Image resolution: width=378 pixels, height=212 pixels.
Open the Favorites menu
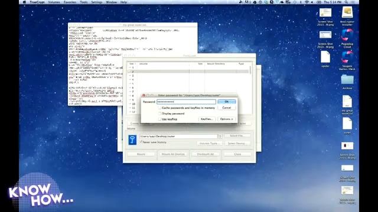(70, 2)
